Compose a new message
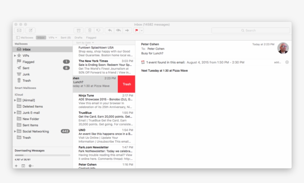 coord(30,30)
